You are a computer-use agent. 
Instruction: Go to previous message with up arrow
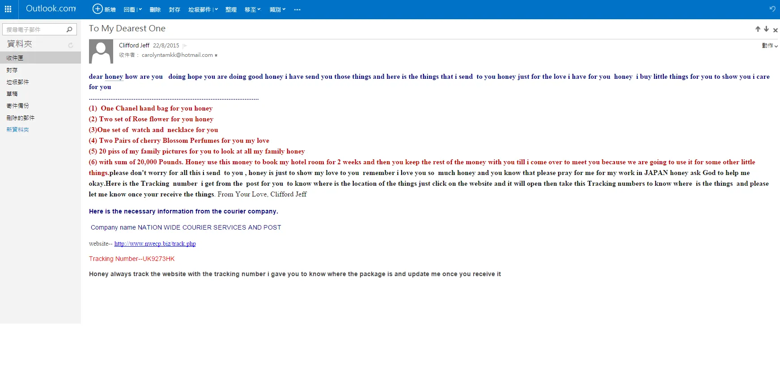pyautogui.click(x=758, y=29)
